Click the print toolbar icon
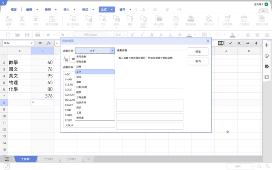The height and width of the screenshot is (170, 272). tap(38, 35)
